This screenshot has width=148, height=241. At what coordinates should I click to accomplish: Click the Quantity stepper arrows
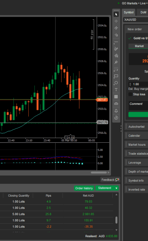tap(130, 84)
